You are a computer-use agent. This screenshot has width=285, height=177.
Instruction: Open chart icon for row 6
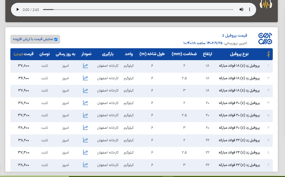85,128
